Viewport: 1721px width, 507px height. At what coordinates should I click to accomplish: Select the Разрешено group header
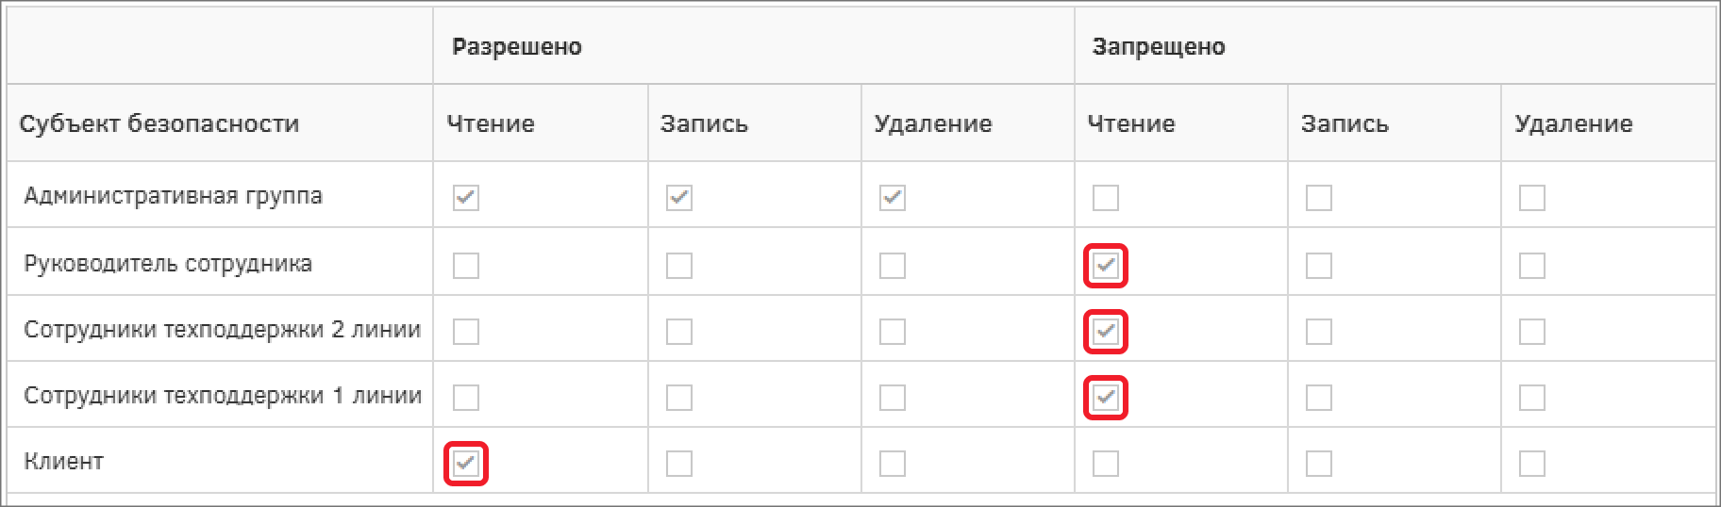[517, 46]
